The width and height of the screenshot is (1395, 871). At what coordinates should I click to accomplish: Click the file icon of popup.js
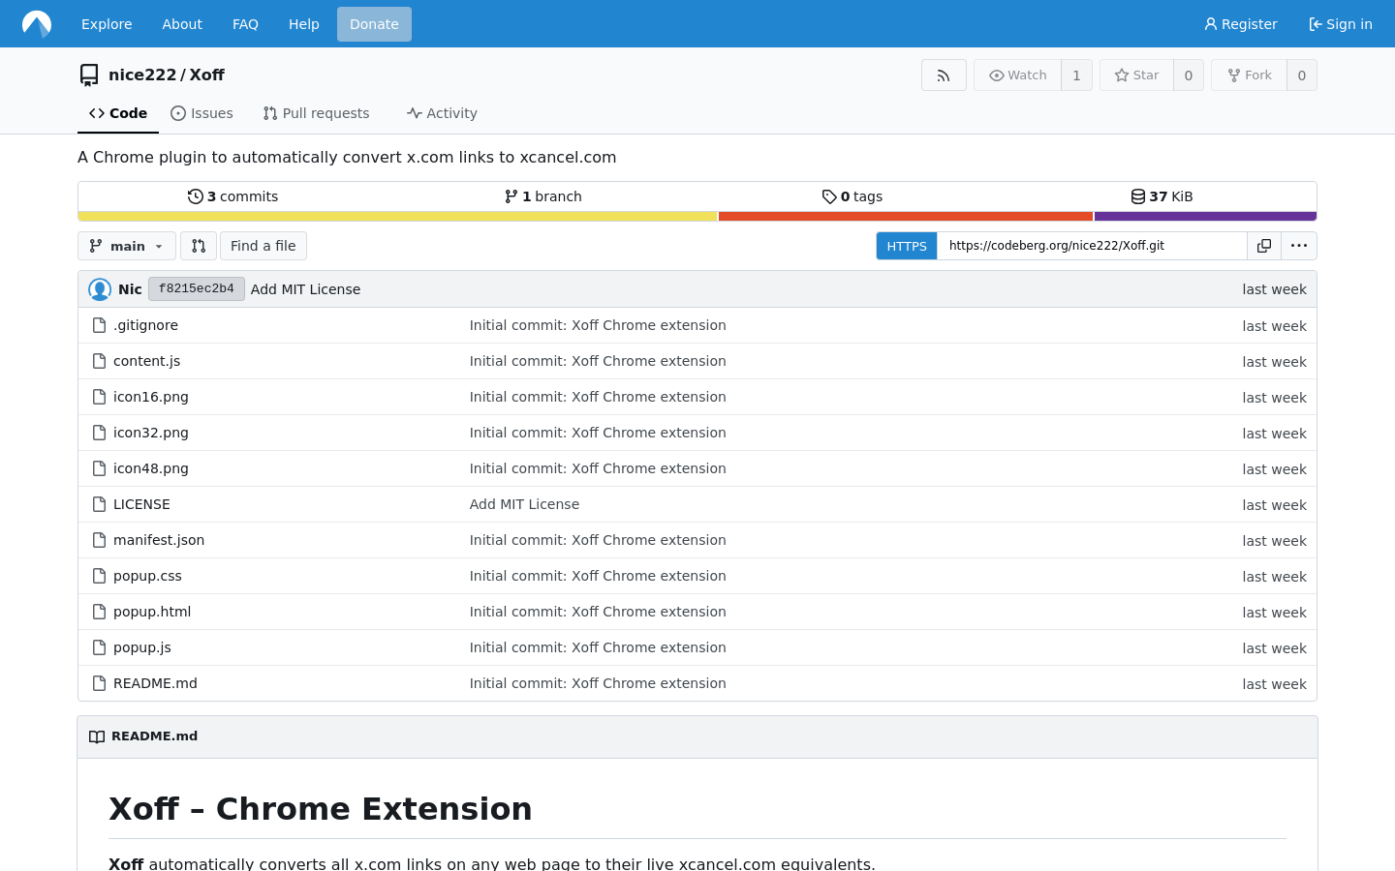[99, 647]
